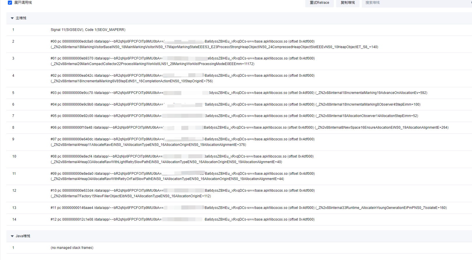Click the Heap AllocateRaw symbol text
472x260 pixels.
(148, 145)
